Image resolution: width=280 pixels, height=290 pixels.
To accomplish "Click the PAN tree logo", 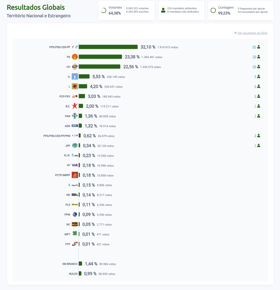I will tap(75, 116).
